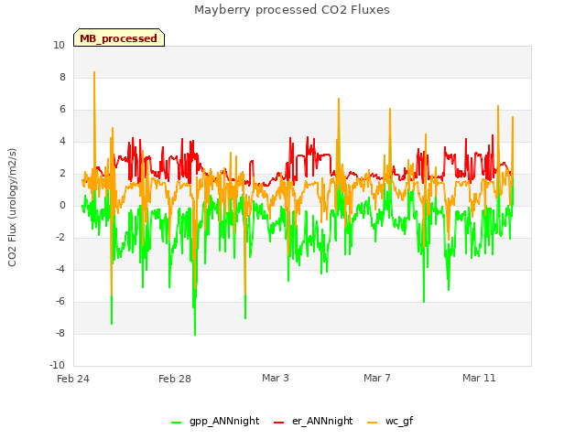Click the y-axis value -4
Viewport: 586px width, 439px height.
(x=60, y=269)
